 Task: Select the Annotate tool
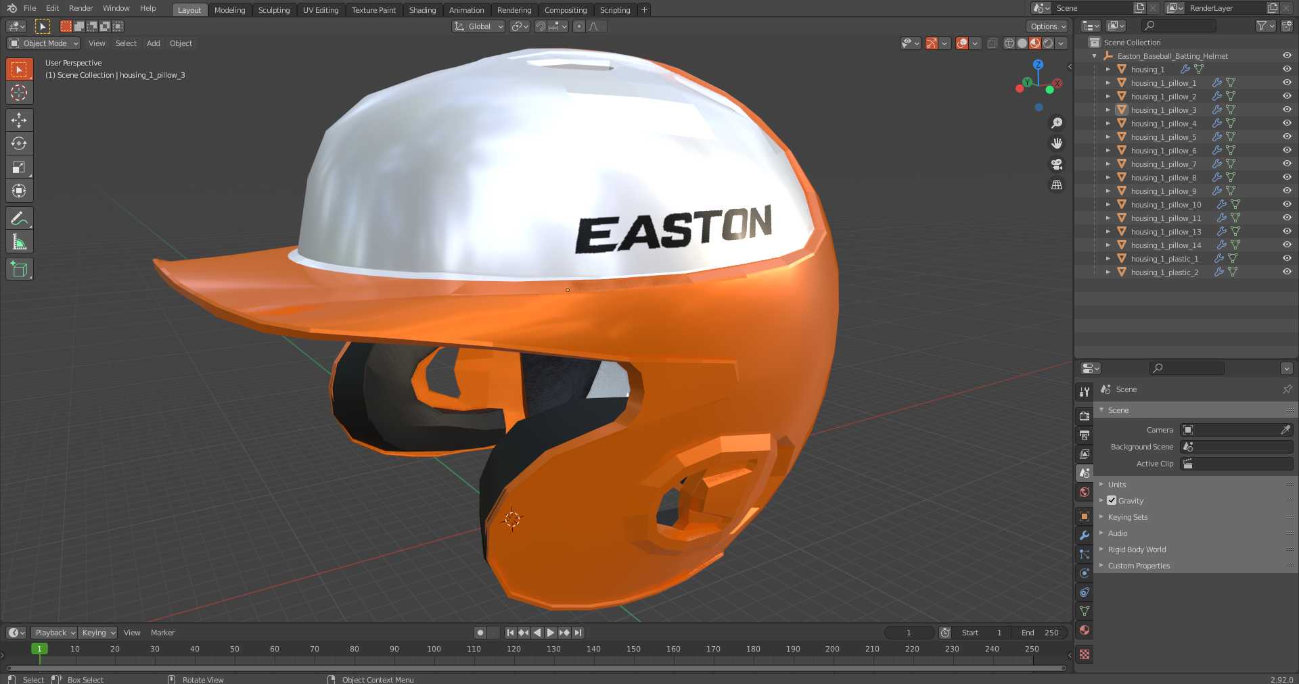(19, 218)
